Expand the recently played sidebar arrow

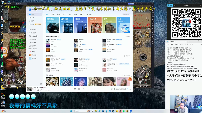pyautogui.click(x=28, y=33)
